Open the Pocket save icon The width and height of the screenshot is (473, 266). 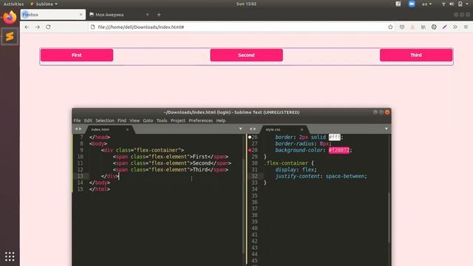click(x=402, y=27)
